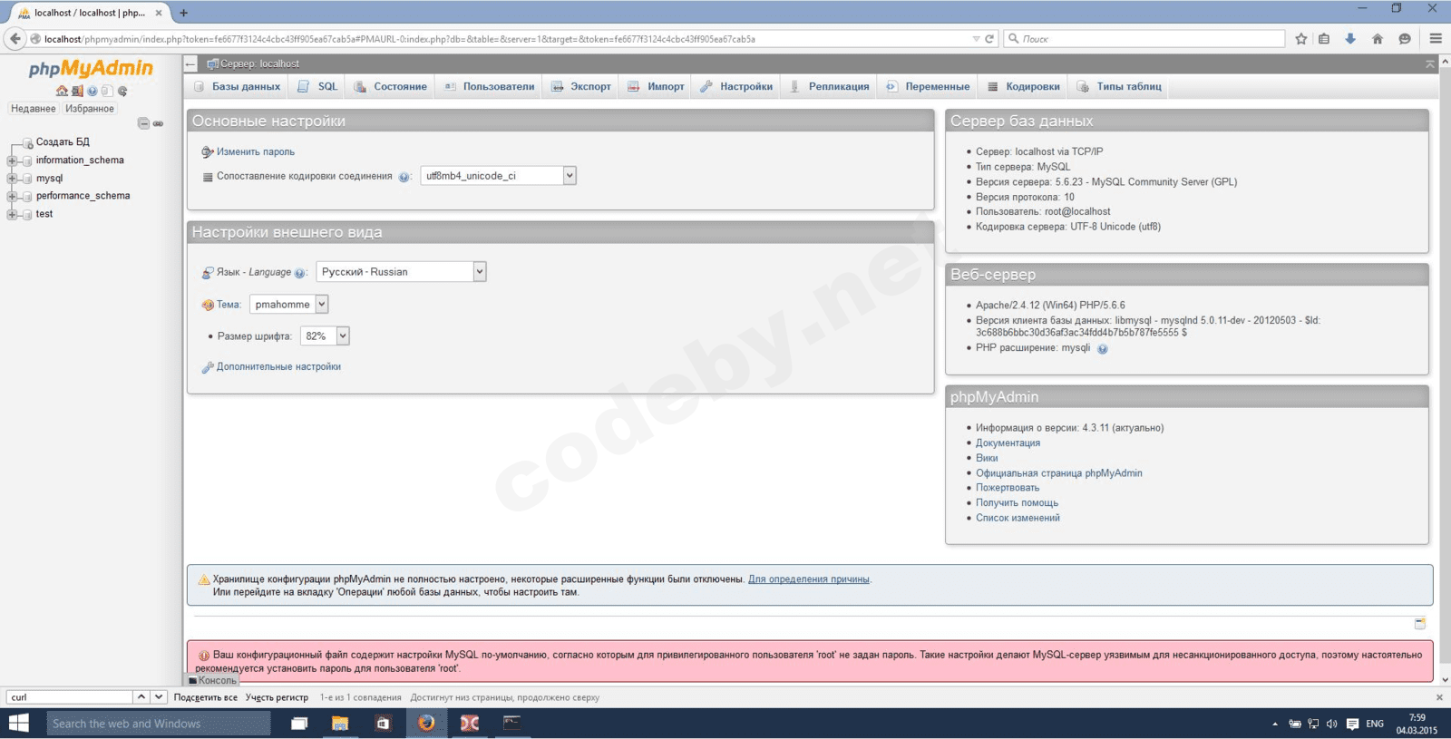Click the Список изменений link
This screenshot has width=1451, height=739.
pyautogui.click(x=1018, y=519)
